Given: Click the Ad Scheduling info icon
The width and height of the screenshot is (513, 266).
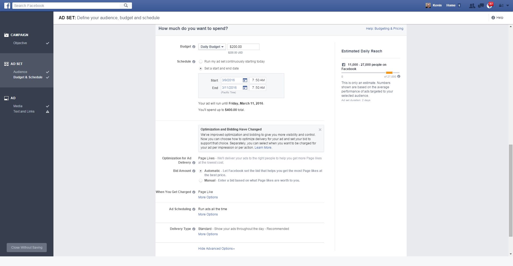Looking at the screenshot, I should coord(194,209).
